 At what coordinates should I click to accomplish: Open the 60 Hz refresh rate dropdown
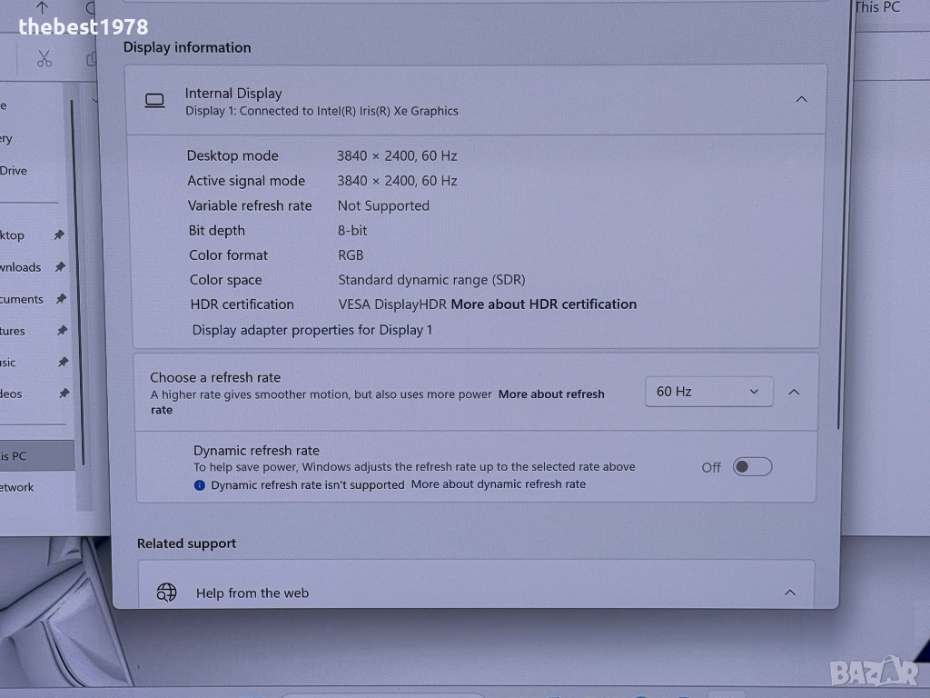tap(708, 392)
